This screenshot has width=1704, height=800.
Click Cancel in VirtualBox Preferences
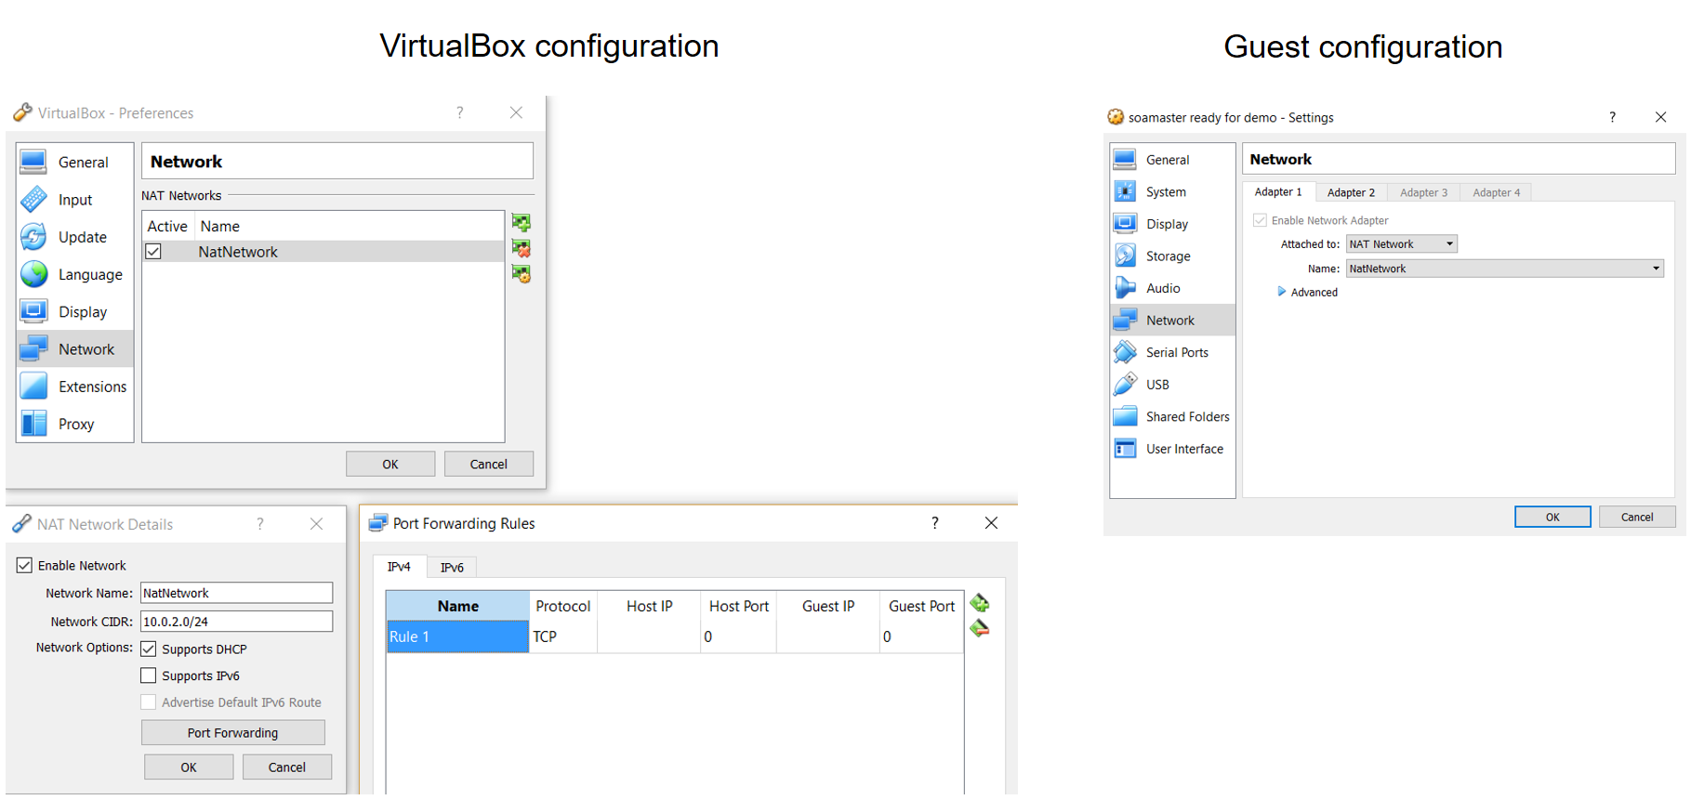tap(489, 464)
